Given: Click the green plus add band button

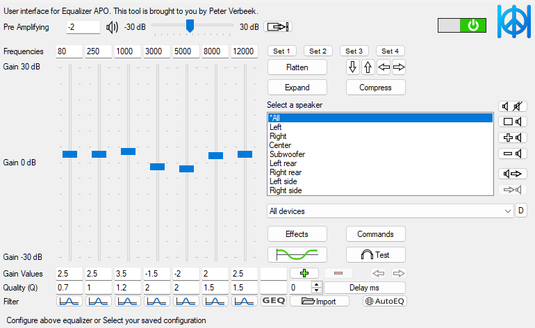Looking at the screenshot, I should [304, 273].
